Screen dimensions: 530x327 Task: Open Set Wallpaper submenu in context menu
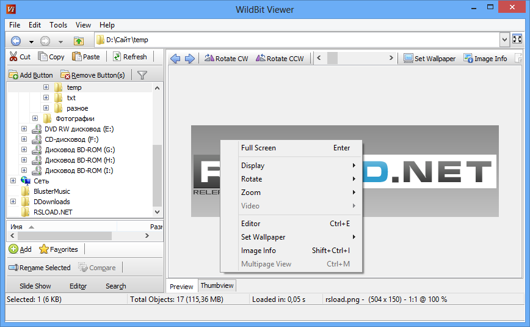291,237
